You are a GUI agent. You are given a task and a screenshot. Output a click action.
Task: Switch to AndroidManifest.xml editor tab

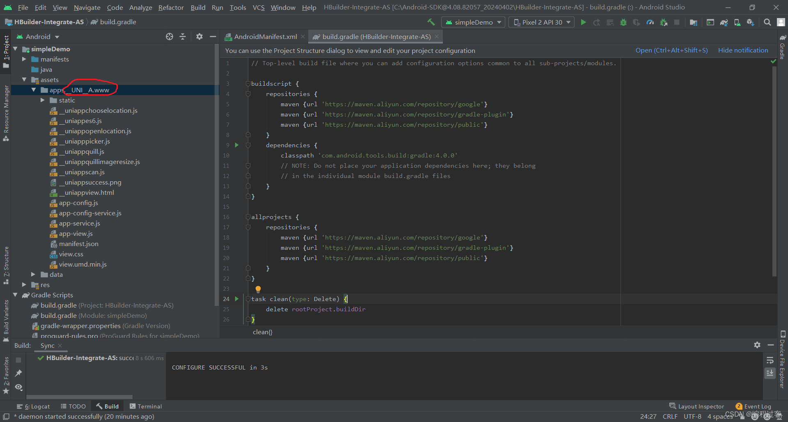pyautogui.click(x=265, y=36)
